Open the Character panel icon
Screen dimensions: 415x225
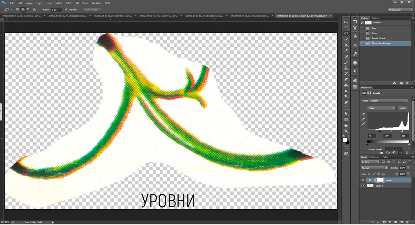(x=355, y=45)
